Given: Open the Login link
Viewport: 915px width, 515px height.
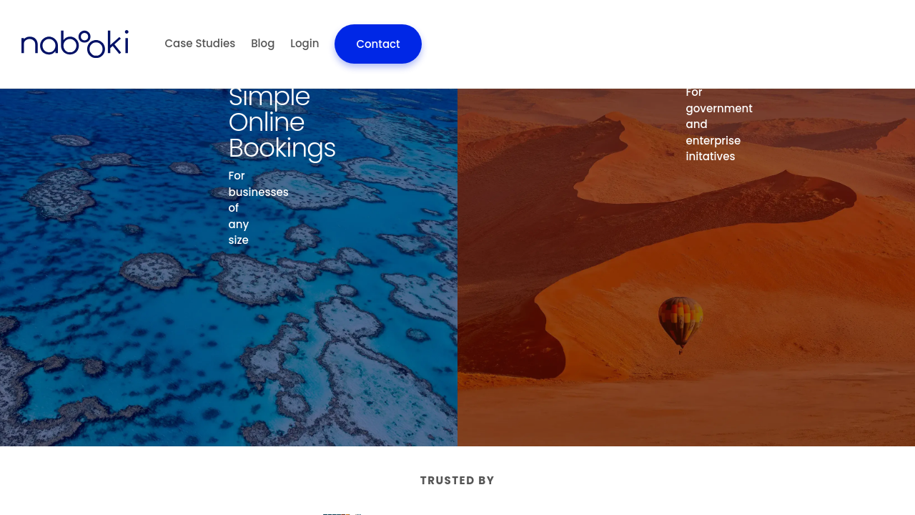Looking at the screenshot, I should (305, 44).
